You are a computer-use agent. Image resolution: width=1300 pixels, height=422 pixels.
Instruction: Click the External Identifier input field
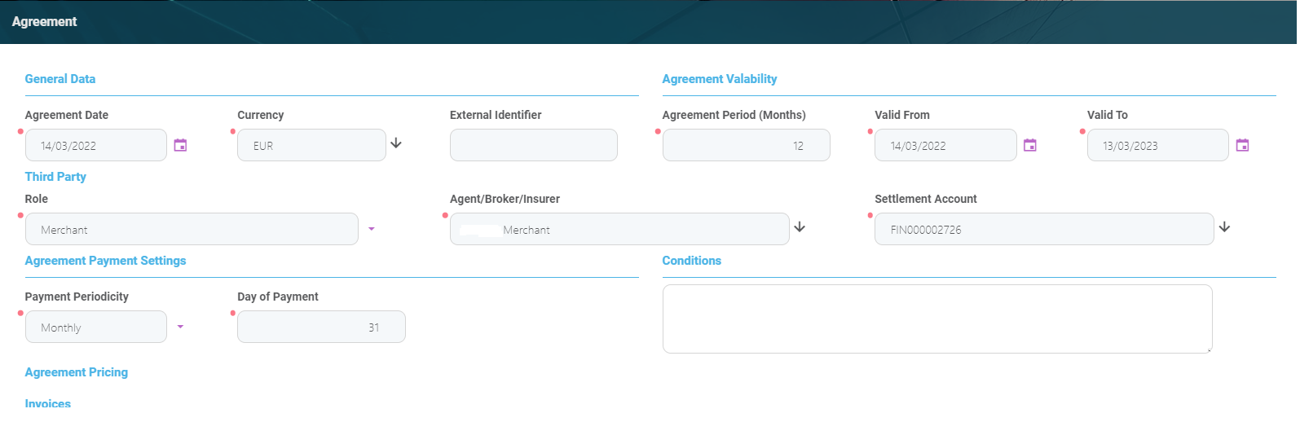click(x=533, y=145)
